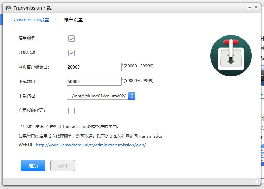
Task: Open the 账户设置 tab
Action: tap(73, 20)
